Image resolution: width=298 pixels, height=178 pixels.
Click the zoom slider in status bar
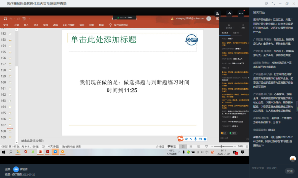tap(223, 147)
